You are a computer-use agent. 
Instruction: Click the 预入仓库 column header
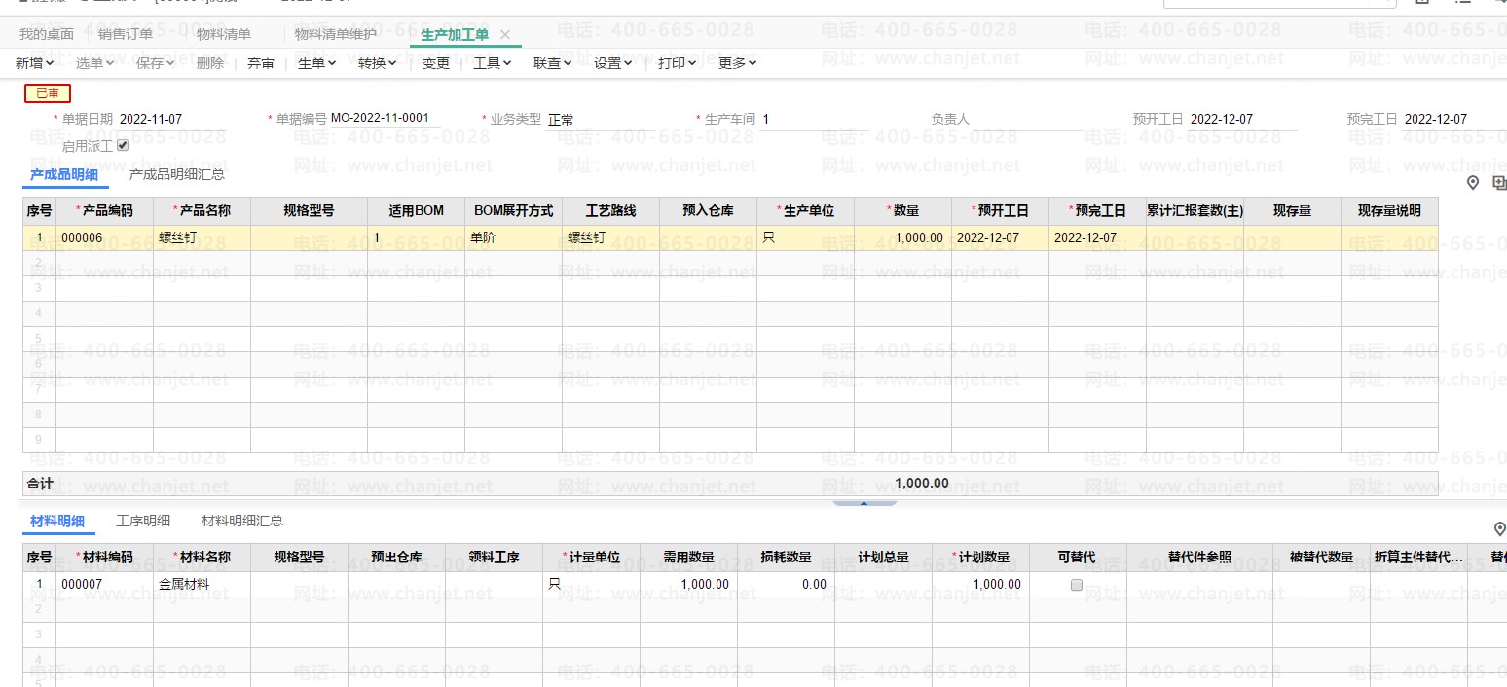click(708, 210)
